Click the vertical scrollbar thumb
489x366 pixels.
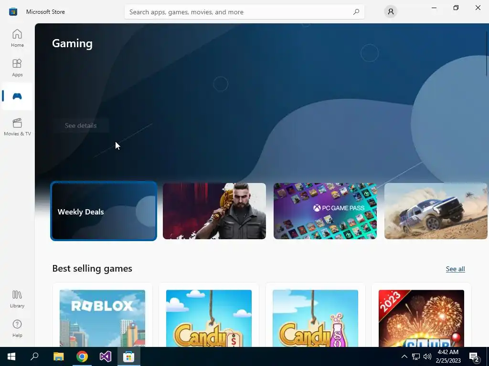[487, 53]
